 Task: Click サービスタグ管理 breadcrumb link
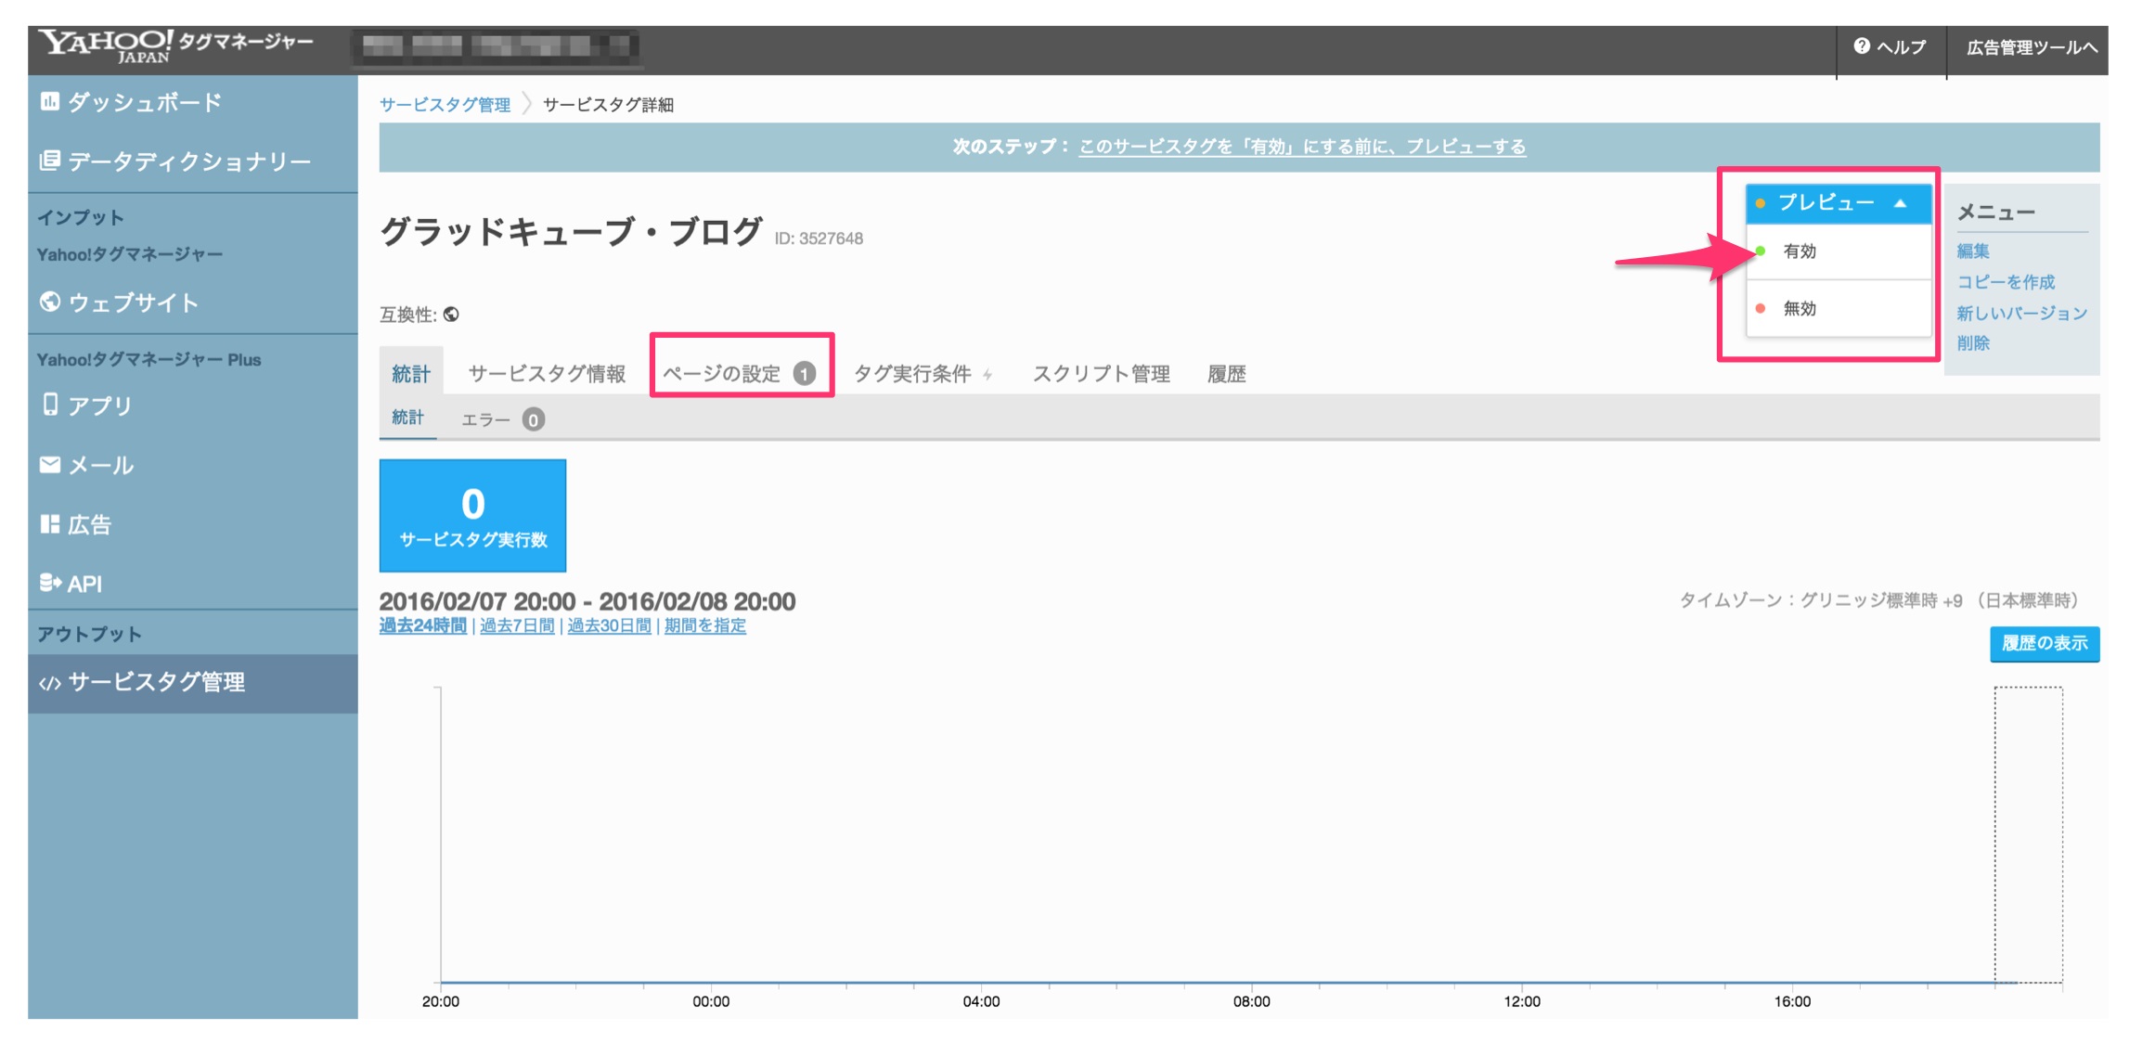445,104
